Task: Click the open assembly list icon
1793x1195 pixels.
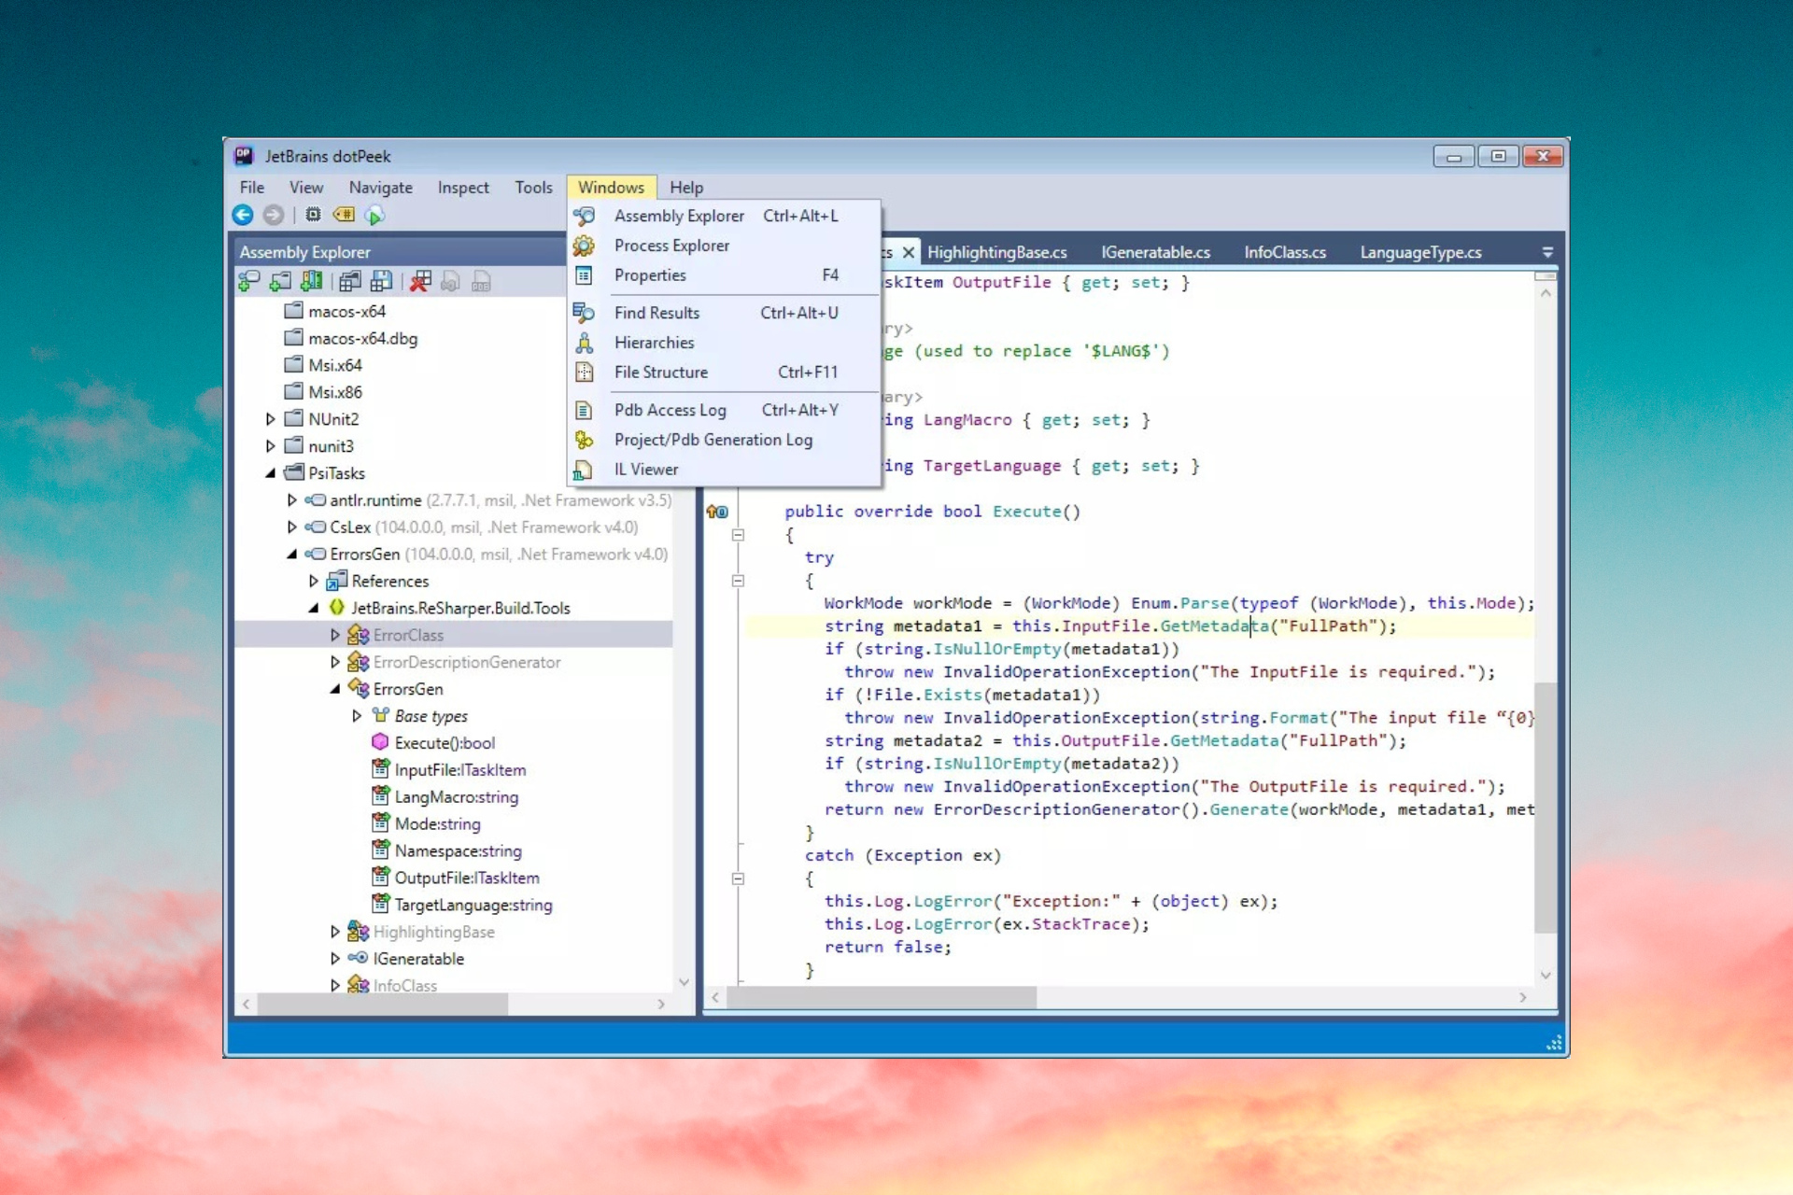Action: coord(350,281)
